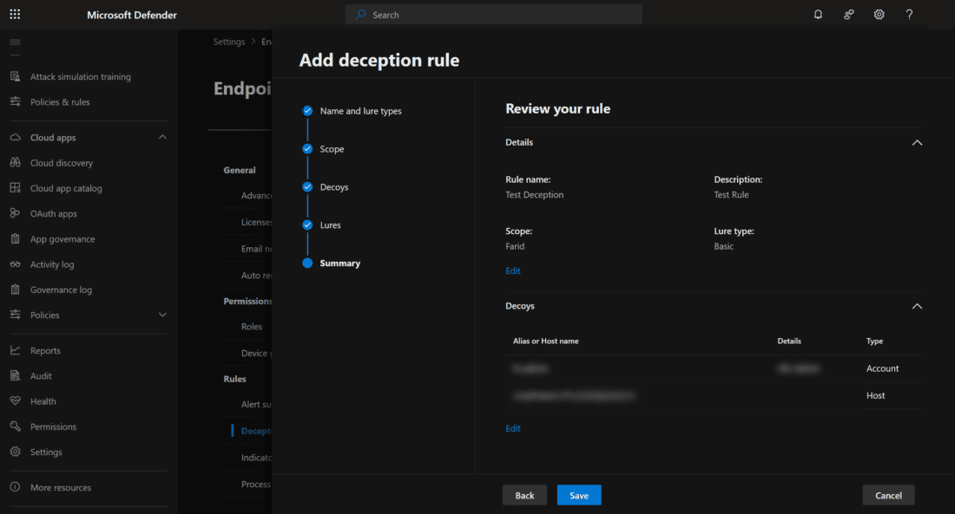The height and width of the screenshot is (514, 955).
Task: Click the OAuth apps icon
Action: pos(16,213)
